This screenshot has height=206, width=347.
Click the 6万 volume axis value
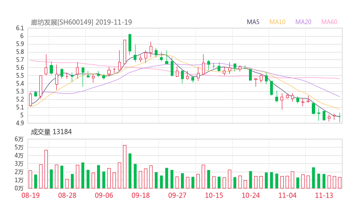click(x=19, y=139)
